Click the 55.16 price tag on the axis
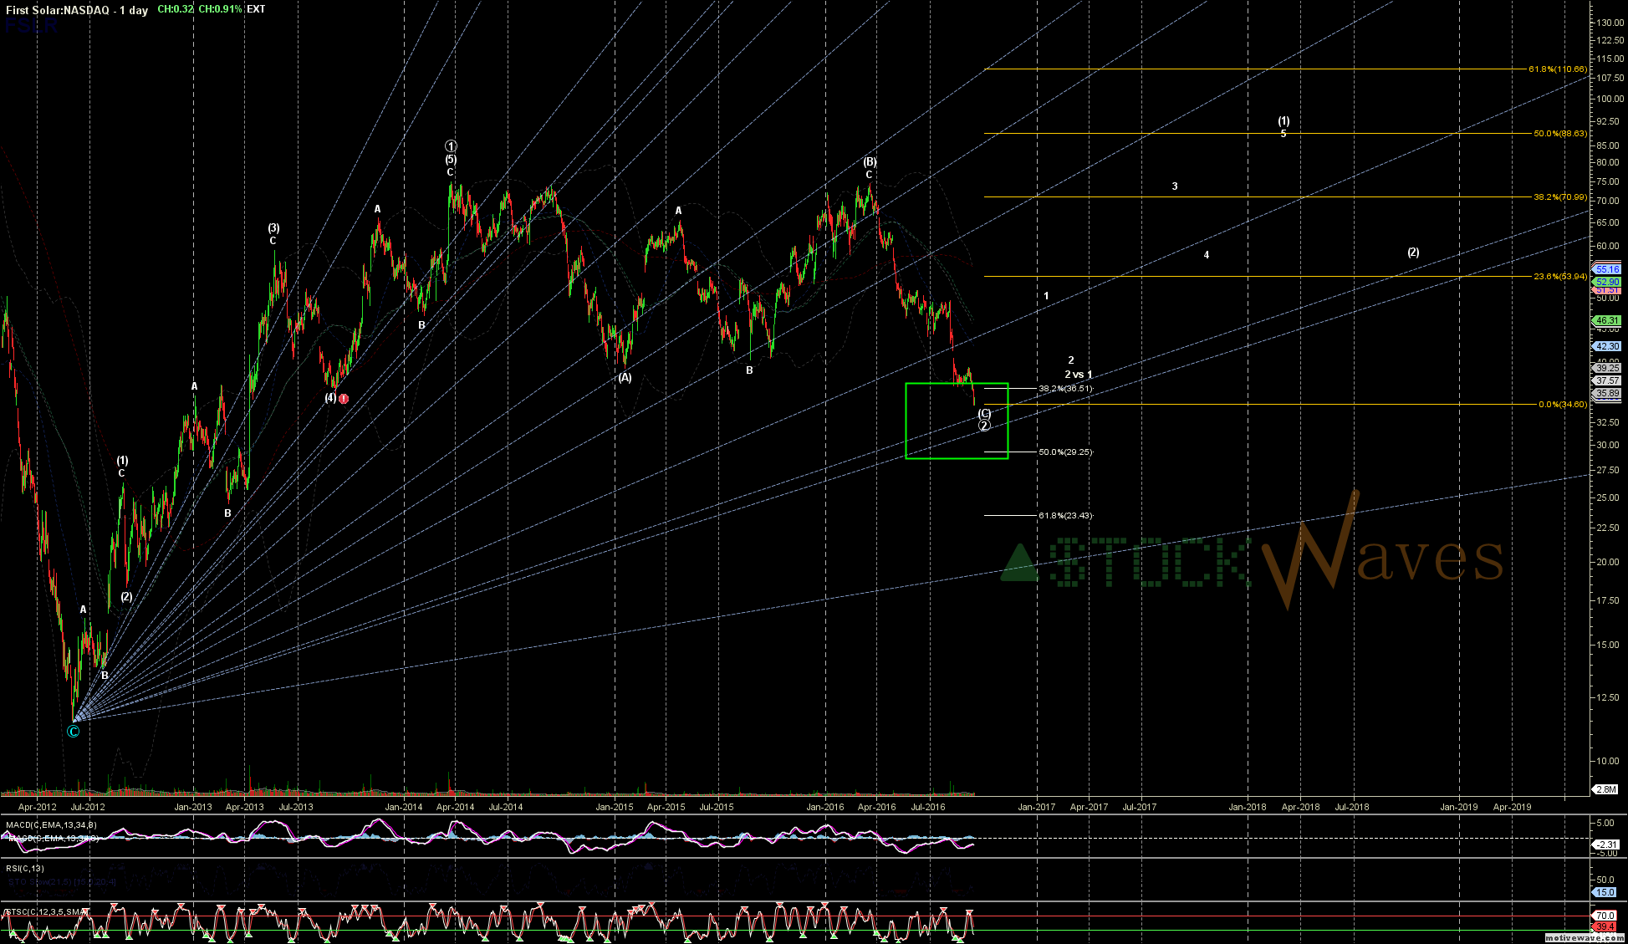The width and height of the screenshot is (1628, 944). tap(1607, 269)
